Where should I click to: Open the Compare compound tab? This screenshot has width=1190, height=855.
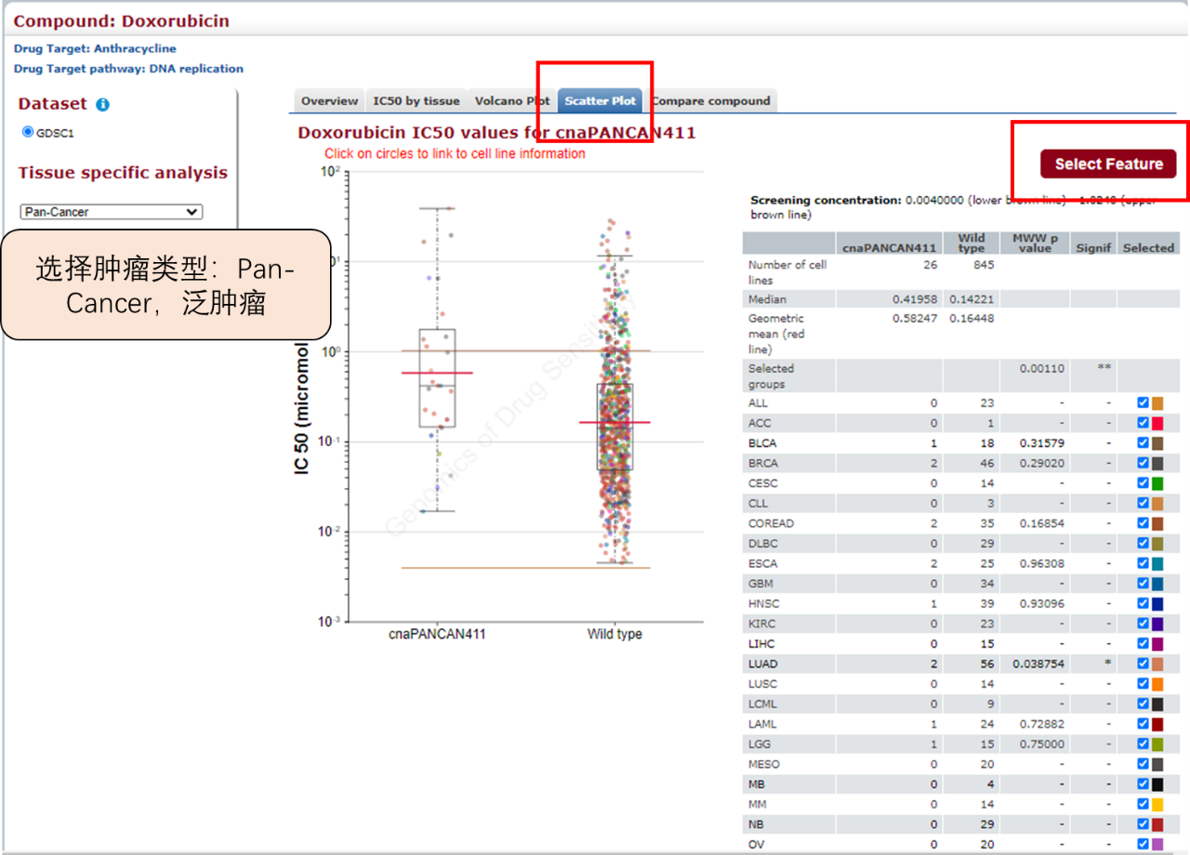[x=711, y=100]
